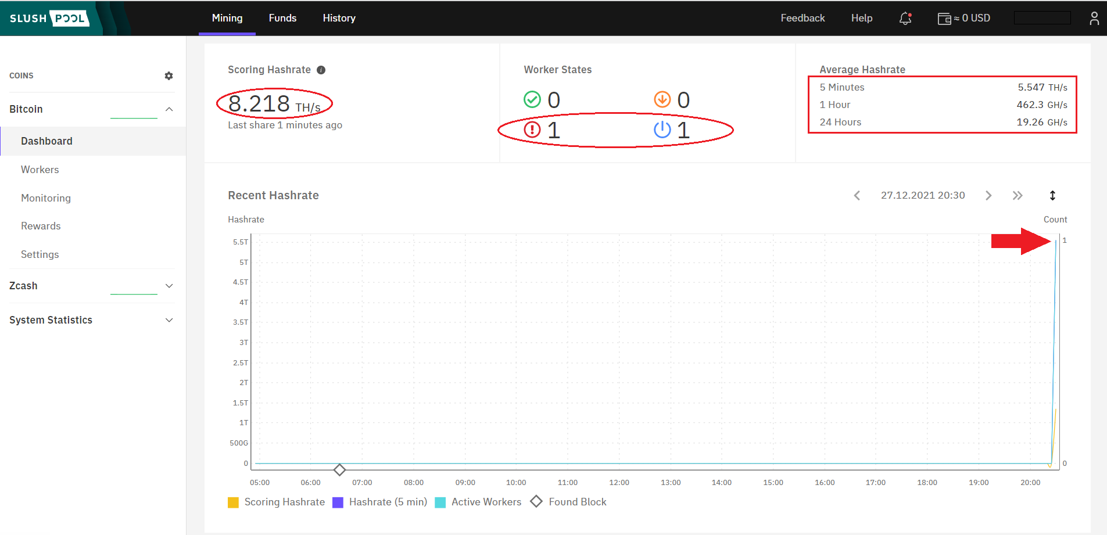Switch to the Funds tab
The height and width of the screenshot is (535, 1107).
(x=282, y=18)
